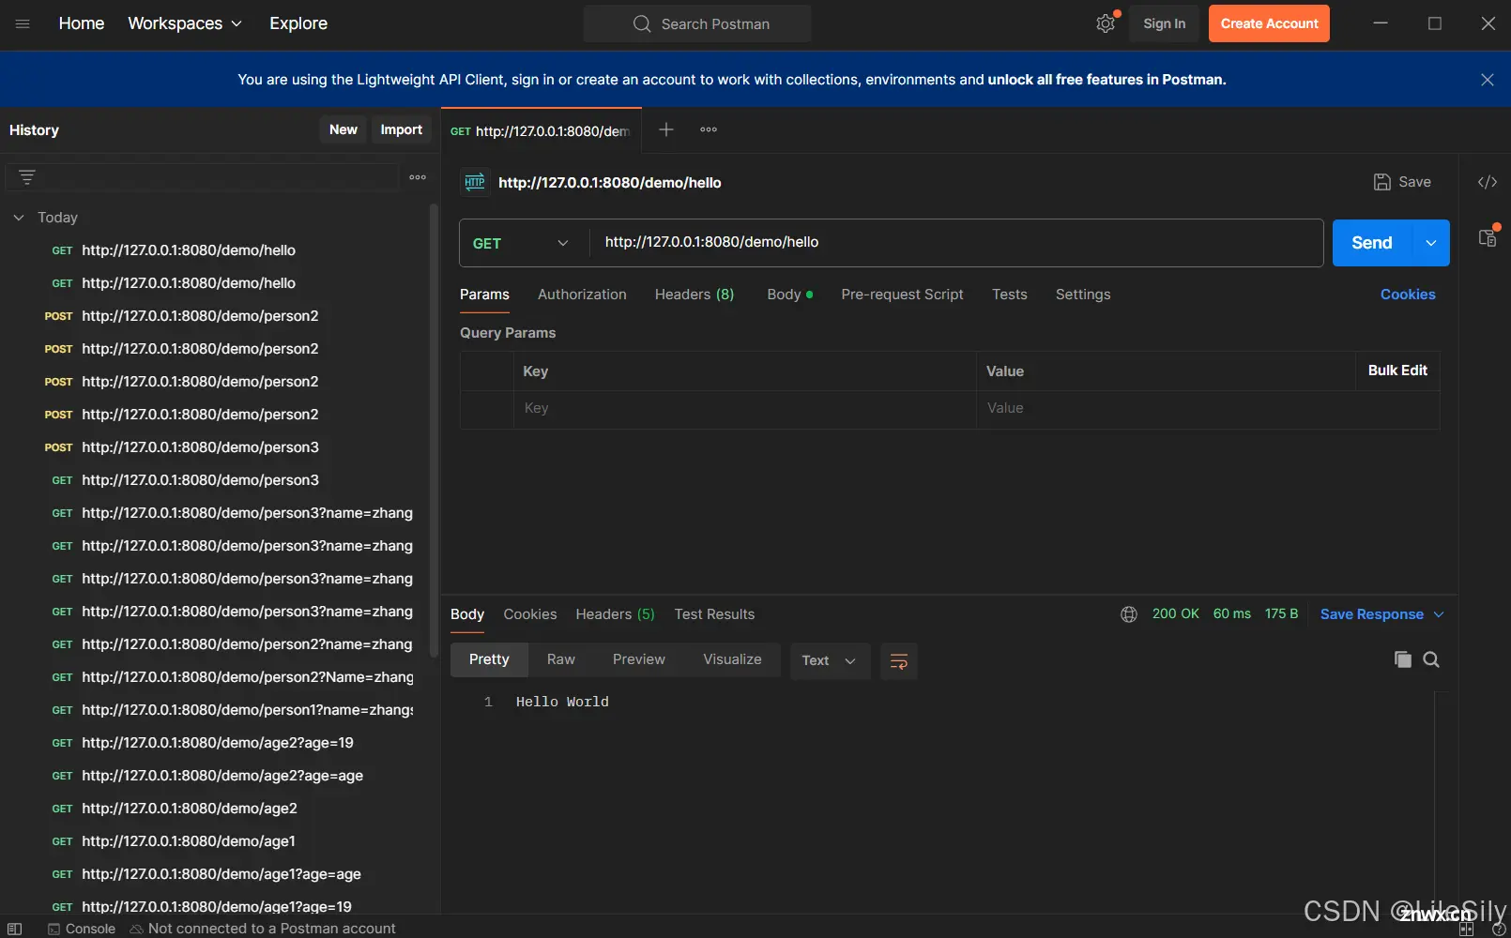Switch response view to Raw
Image resolution: width=1511 pixels, height=938 pixels.
561,659
